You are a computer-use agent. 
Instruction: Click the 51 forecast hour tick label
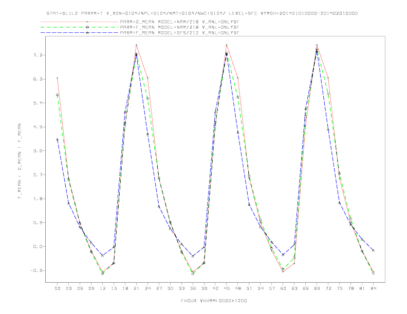249,288
